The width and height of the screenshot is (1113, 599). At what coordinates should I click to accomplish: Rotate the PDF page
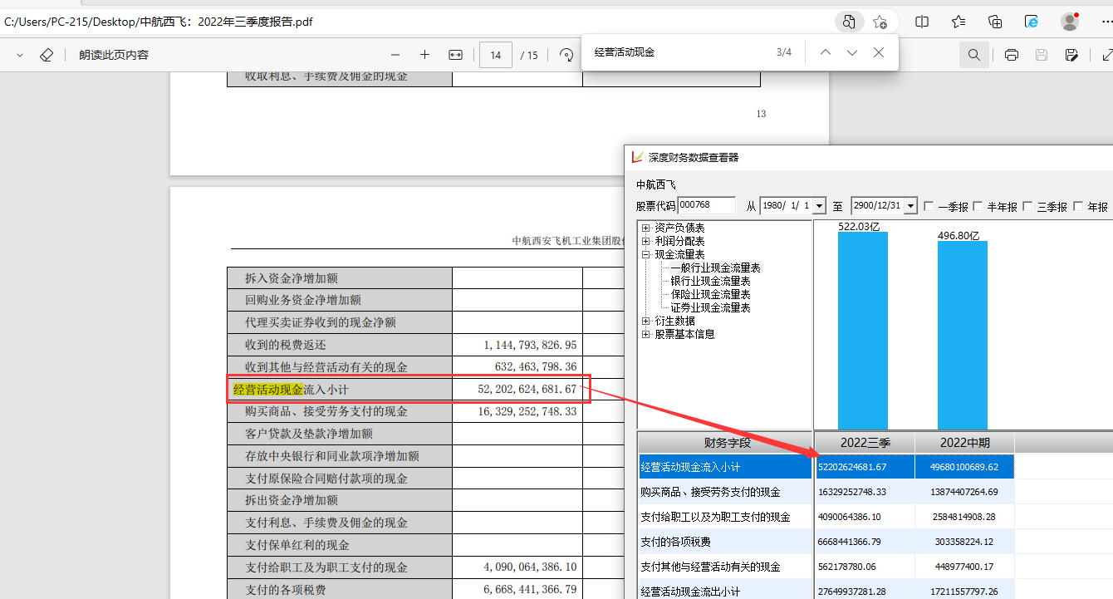tap(566, 55)
